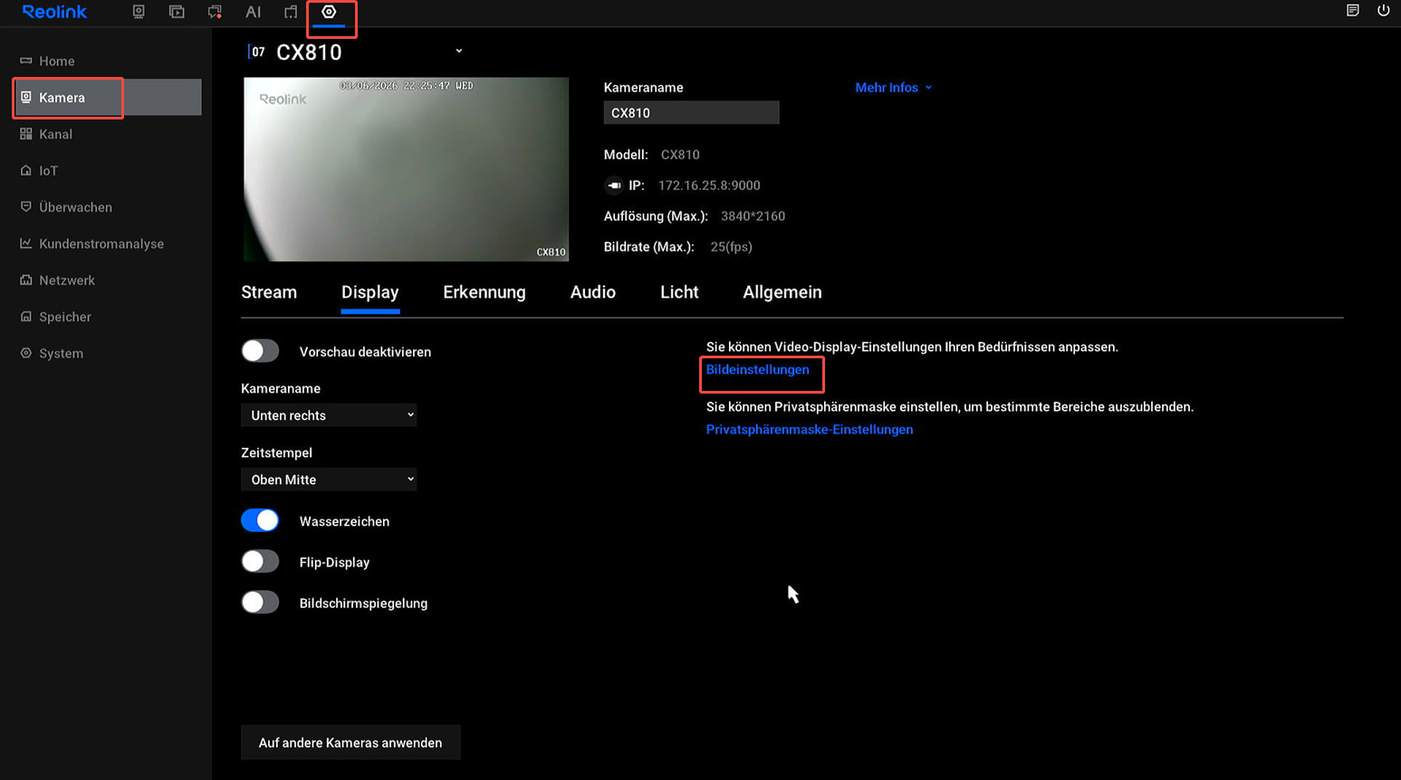Click the channel number 07 label
This screenshot has width=1401, height=780.
(258, 52)
